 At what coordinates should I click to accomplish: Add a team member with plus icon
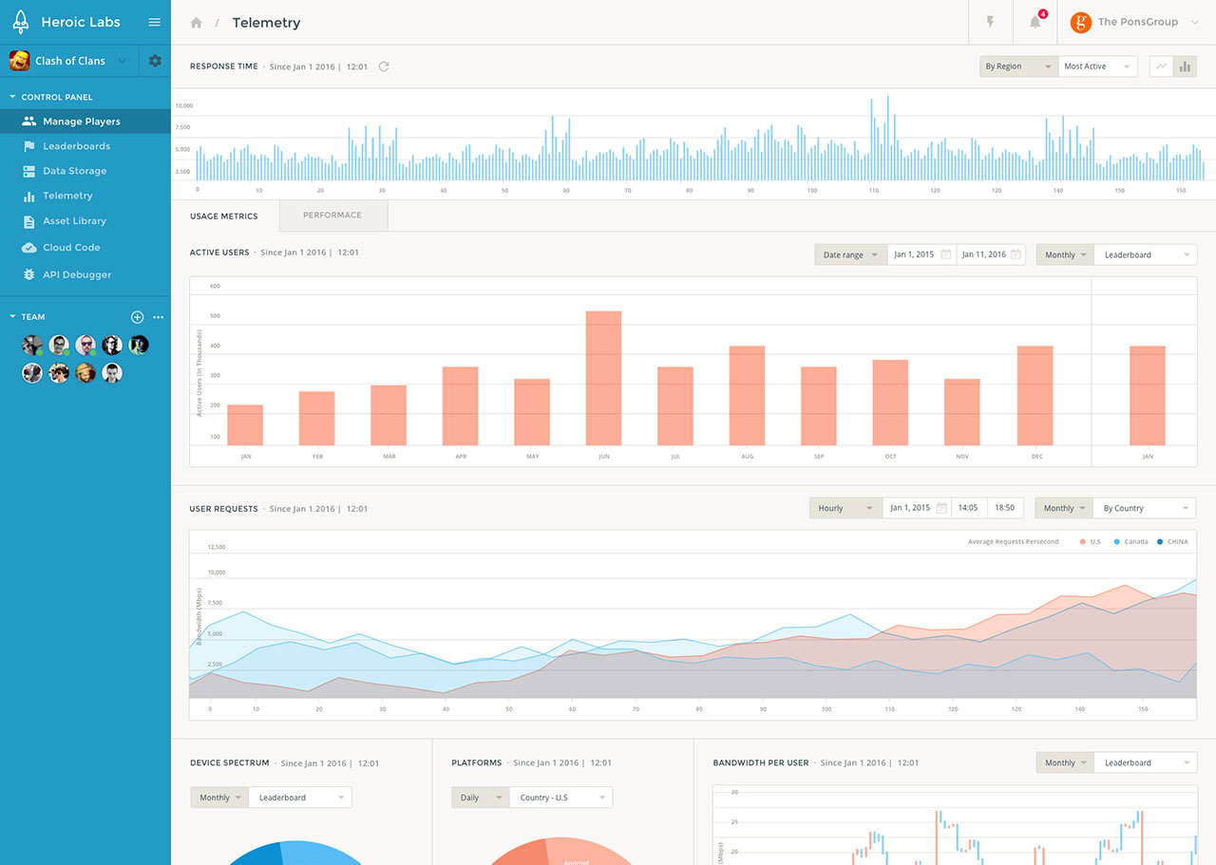137,317
